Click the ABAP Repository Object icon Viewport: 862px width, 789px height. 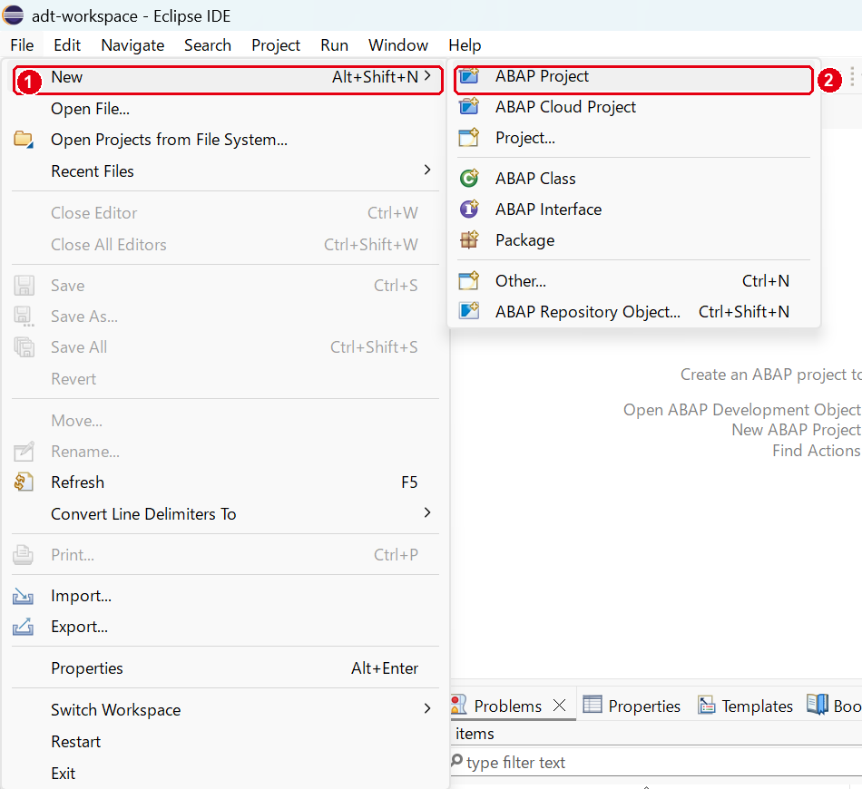[469, 311]
